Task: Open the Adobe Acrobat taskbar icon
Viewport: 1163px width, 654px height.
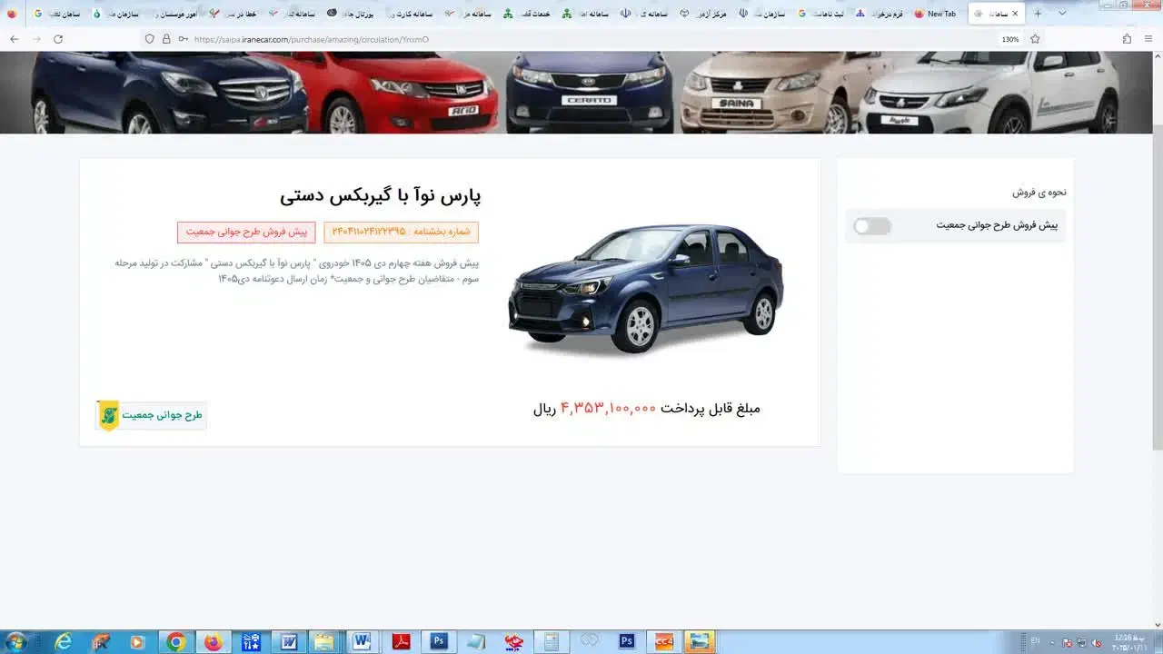Action: (401, 642)
